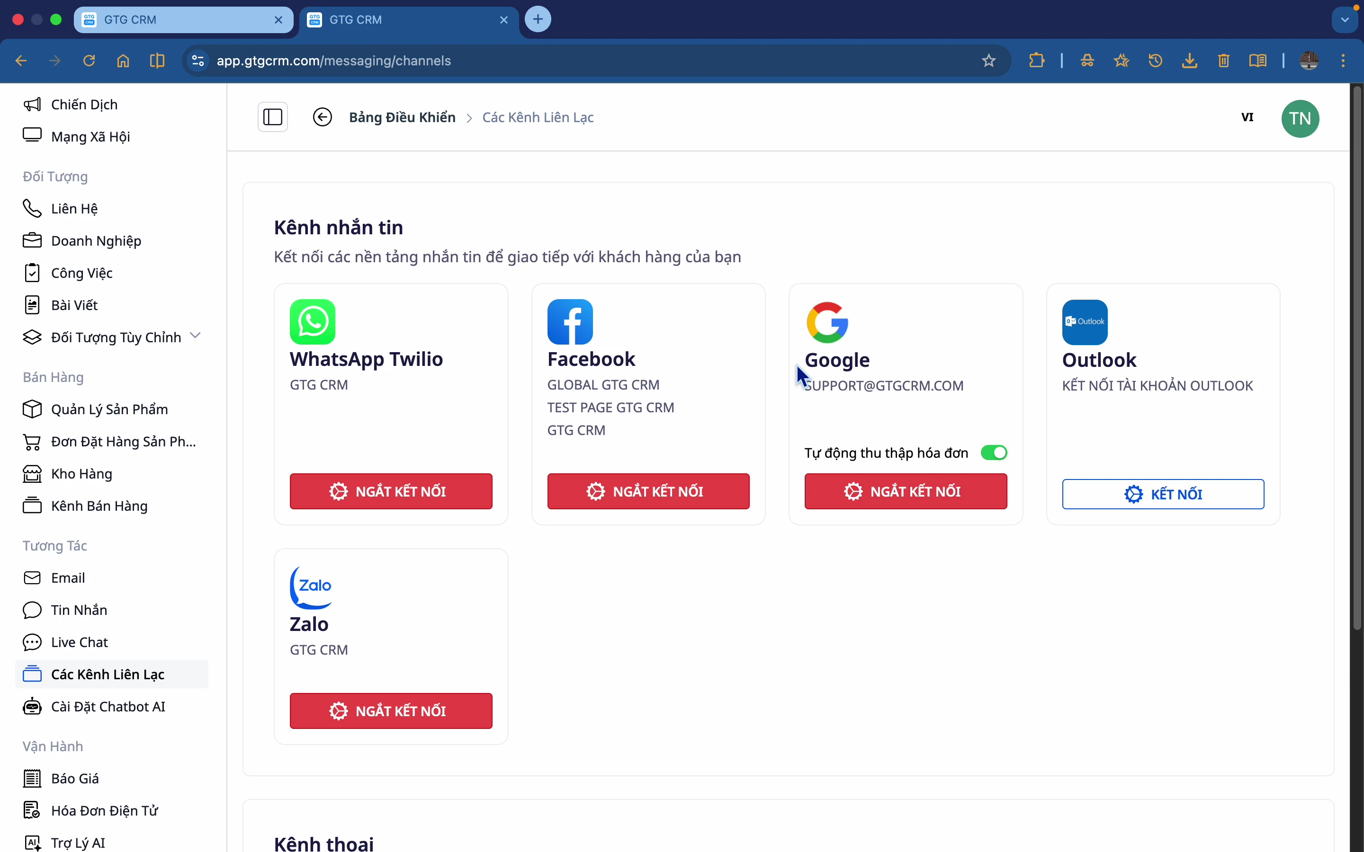
Task: Select the Liên Hệ phone icon
Action: (33, 208)
